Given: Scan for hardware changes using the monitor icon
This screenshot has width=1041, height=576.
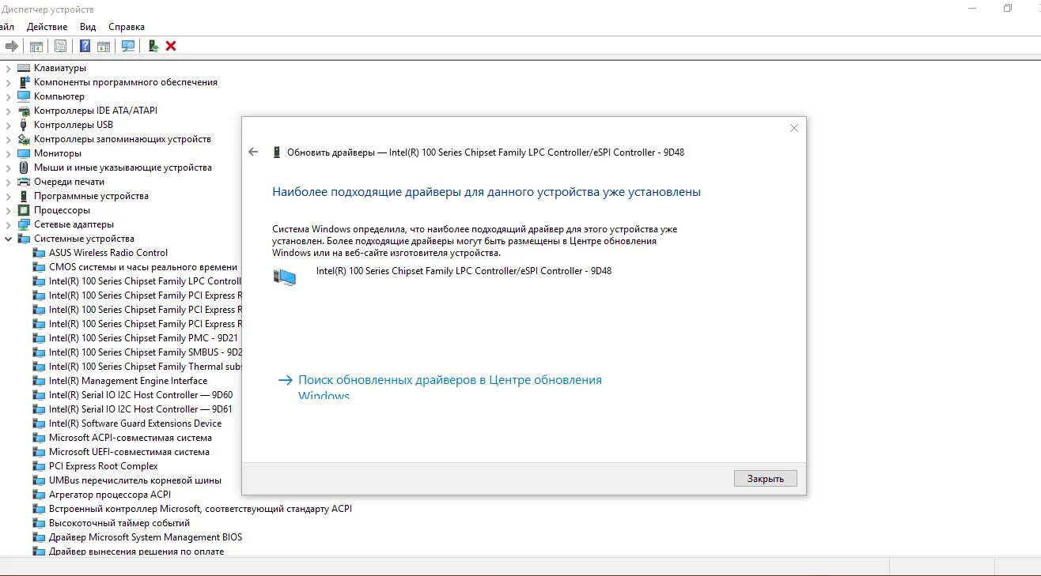Looking at the screenshot, I should pos(128,46).
